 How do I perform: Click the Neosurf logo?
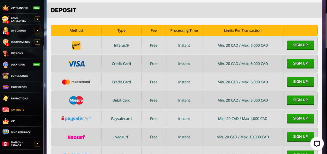(76, 137)
